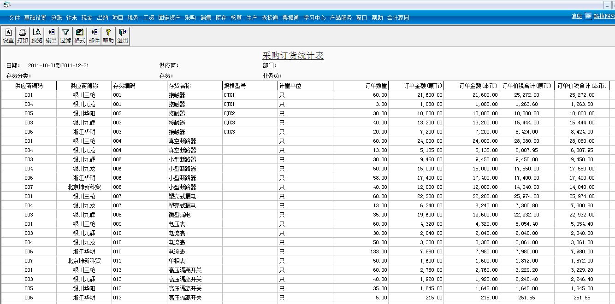Open the 总账 (General Ledger) menu

[x=56, y=17]
